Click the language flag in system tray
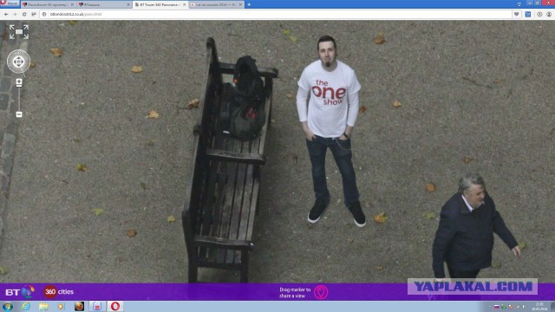555x312 pixels. point(497,307)
